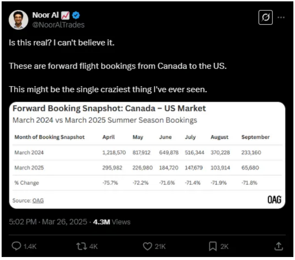Click the Noor Al display name

coord(45,15)
